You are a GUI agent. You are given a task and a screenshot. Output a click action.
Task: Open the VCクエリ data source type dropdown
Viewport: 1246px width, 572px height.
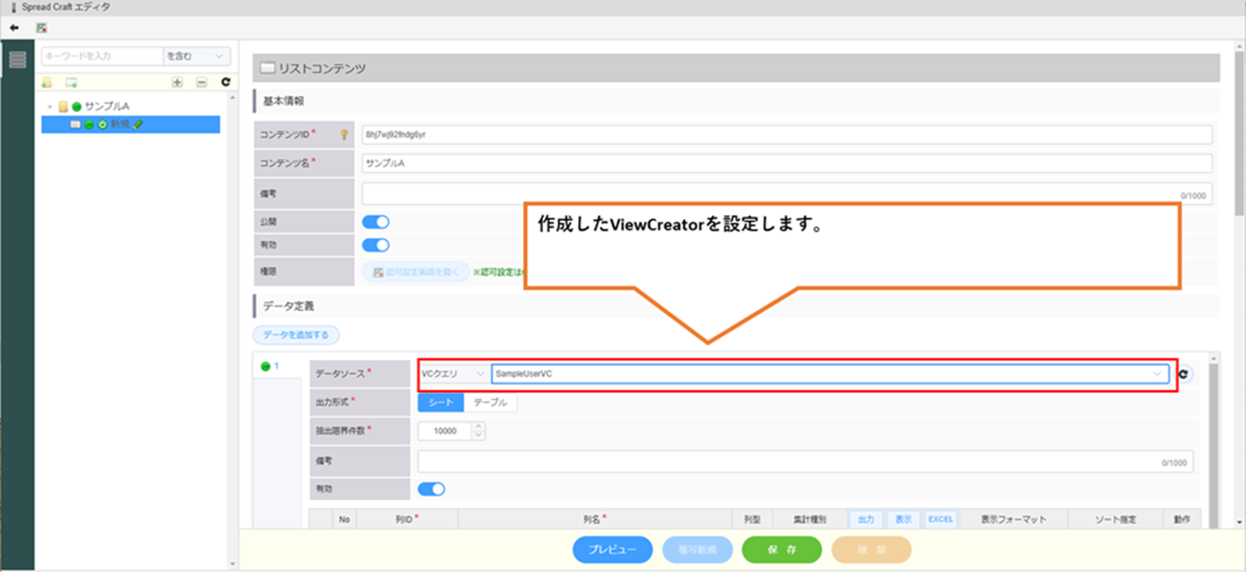click(453, 374)
